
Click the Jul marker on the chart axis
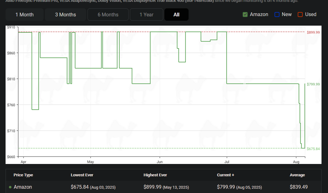coord(227,162)
